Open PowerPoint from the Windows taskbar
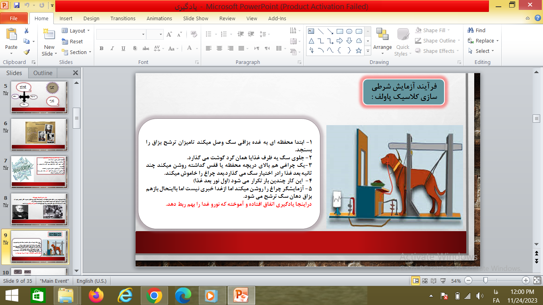The height and width of the screenshot is (305, 543). pyautogui.click(x=241, y=296)
